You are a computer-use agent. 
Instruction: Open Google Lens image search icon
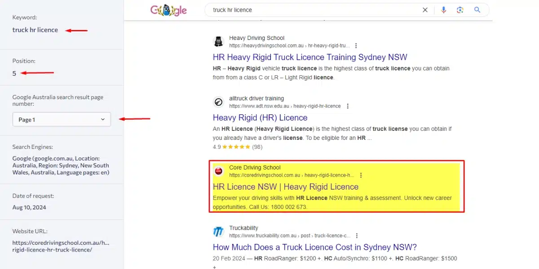[460, 10]
